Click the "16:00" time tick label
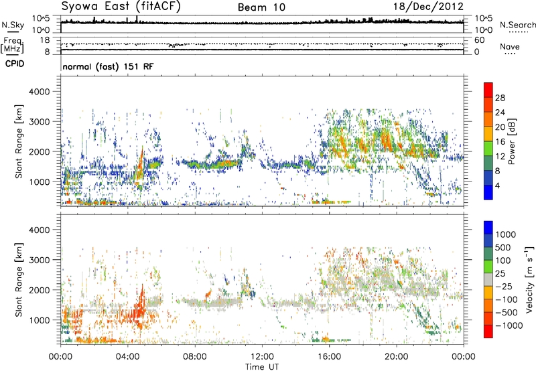The width and height of the screenshot is (536, 371). 329,357
